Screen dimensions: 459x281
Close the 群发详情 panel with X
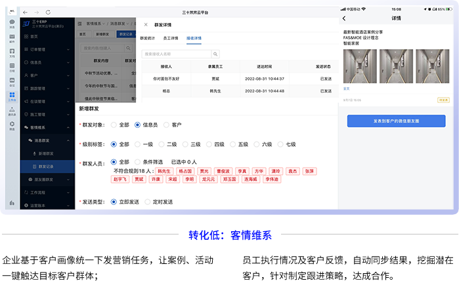click(145, 25)
